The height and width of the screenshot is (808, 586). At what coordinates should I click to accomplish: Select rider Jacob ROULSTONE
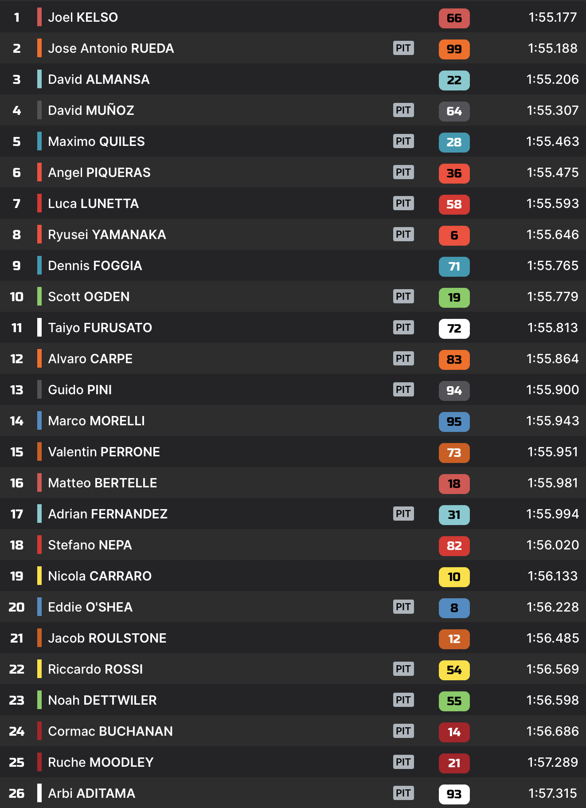coord(107,638)
